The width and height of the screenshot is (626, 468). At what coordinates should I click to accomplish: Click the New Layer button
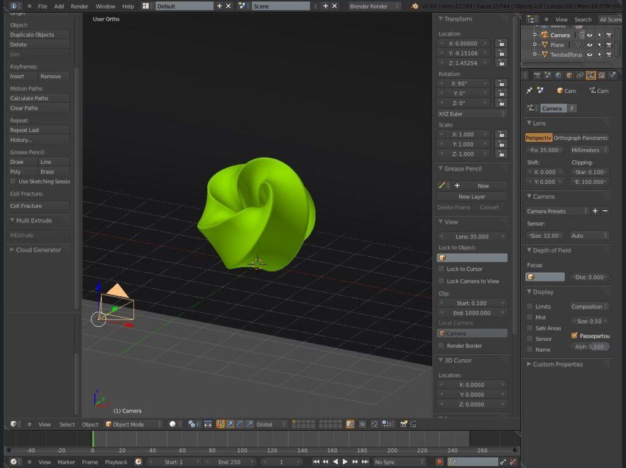tap(472, 196)
